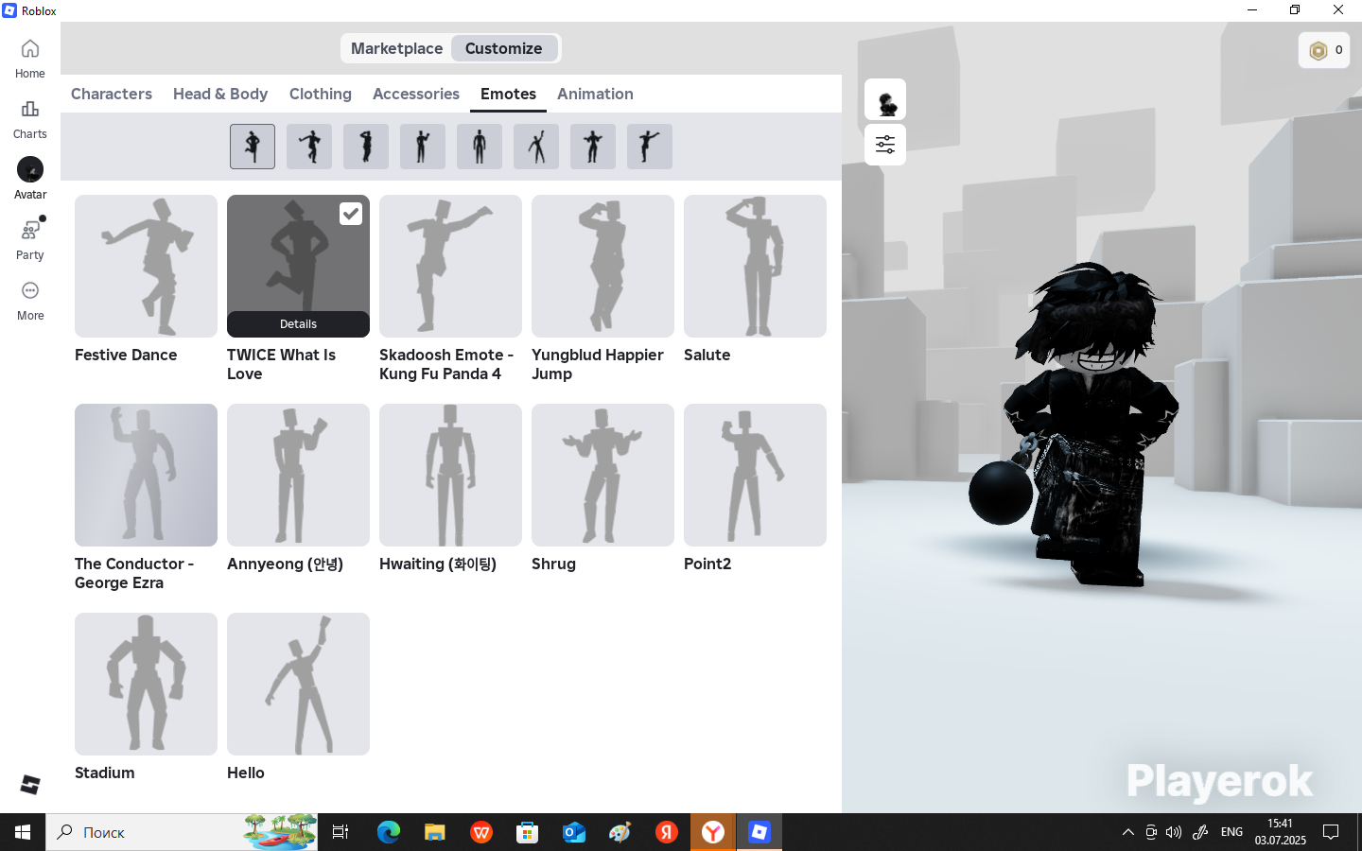Switch to the Clothing tab

click(x=321, y=94)
